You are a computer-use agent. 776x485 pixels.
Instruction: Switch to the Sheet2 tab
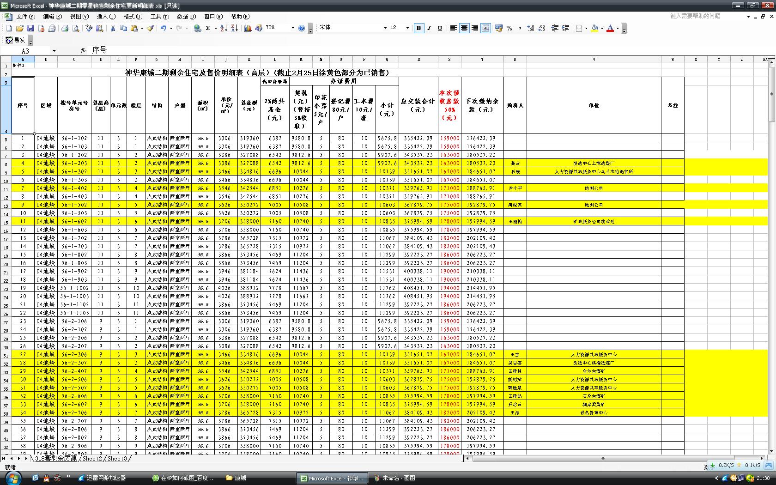[x=92, y=458]
